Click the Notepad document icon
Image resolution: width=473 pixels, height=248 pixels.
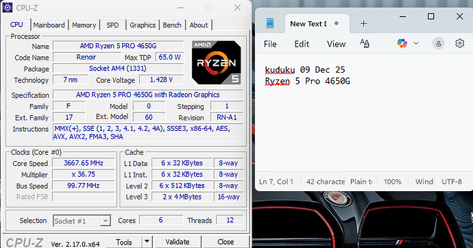(270, 23)
